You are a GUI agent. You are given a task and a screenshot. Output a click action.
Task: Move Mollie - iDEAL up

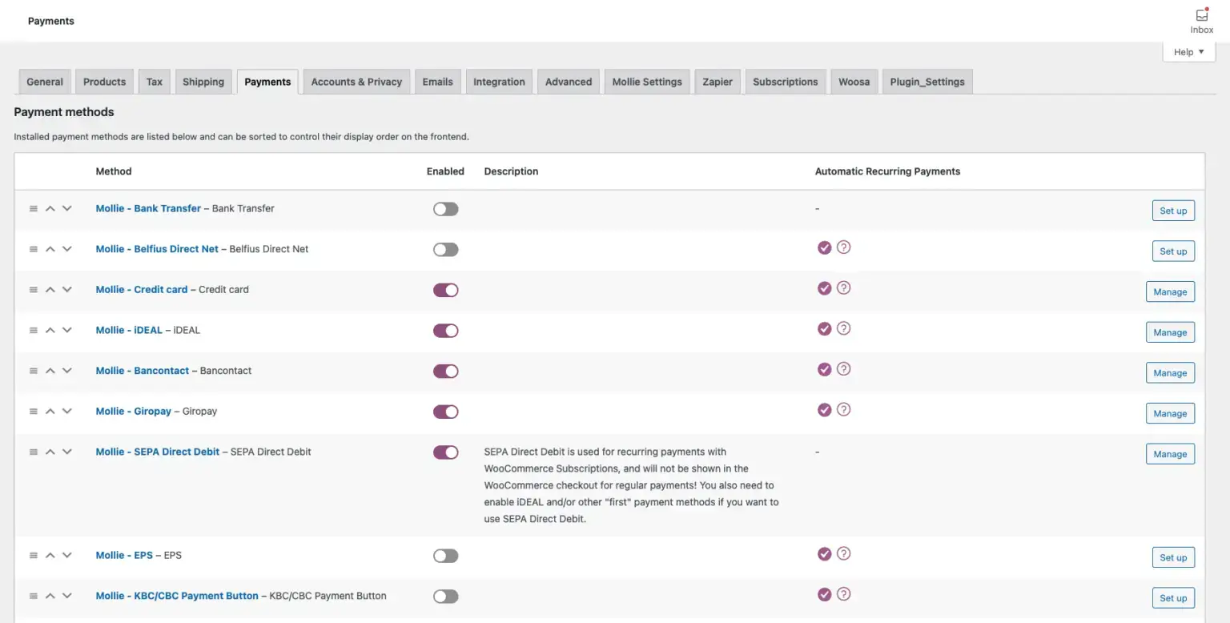(50, 330)
